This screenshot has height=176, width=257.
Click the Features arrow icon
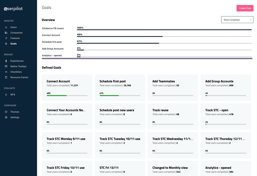coord(6,38)
